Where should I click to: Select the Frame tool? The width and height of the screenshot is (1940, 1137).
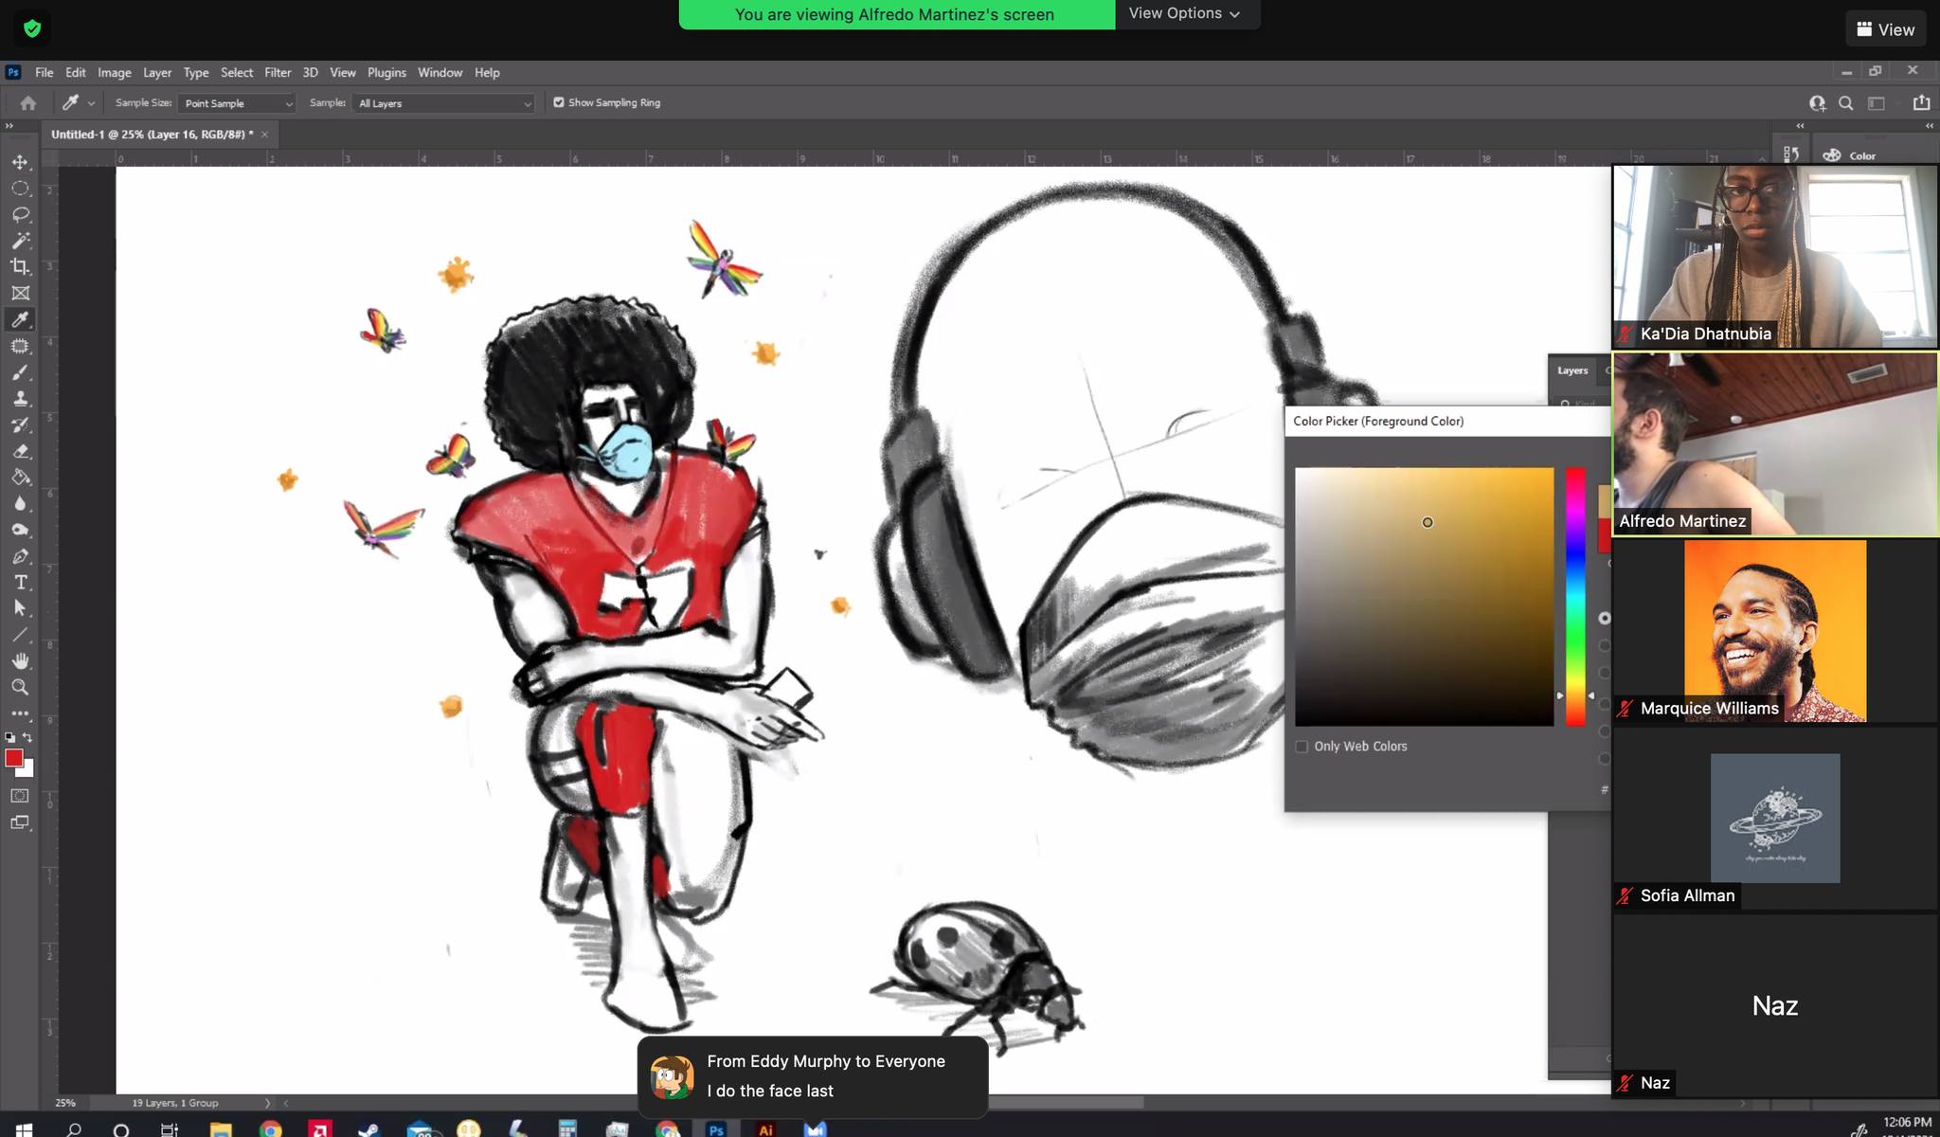click(x=20, y=293)
